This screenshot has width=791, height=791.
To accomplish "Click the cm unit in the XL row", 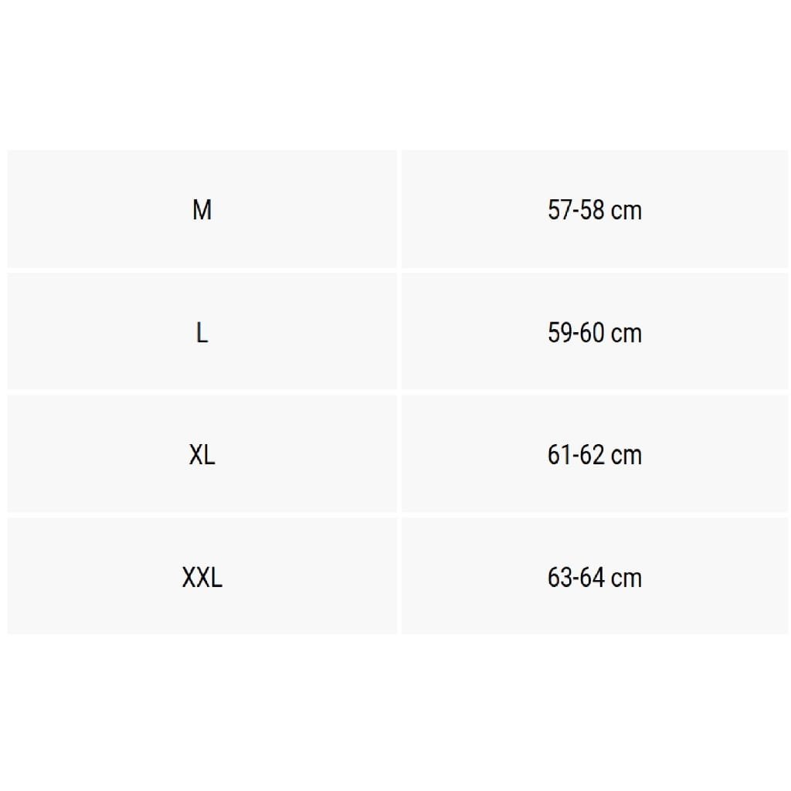I will [626, 457].
